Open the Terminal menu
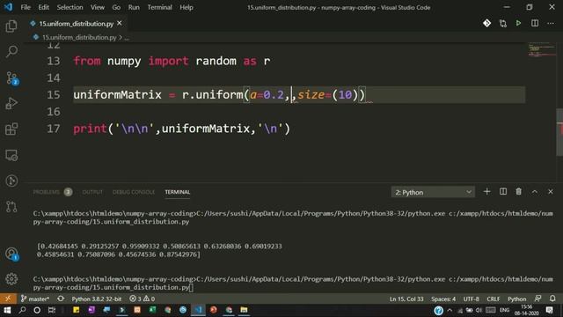This screenshot has width=563, height=317. tap(159, 7)
